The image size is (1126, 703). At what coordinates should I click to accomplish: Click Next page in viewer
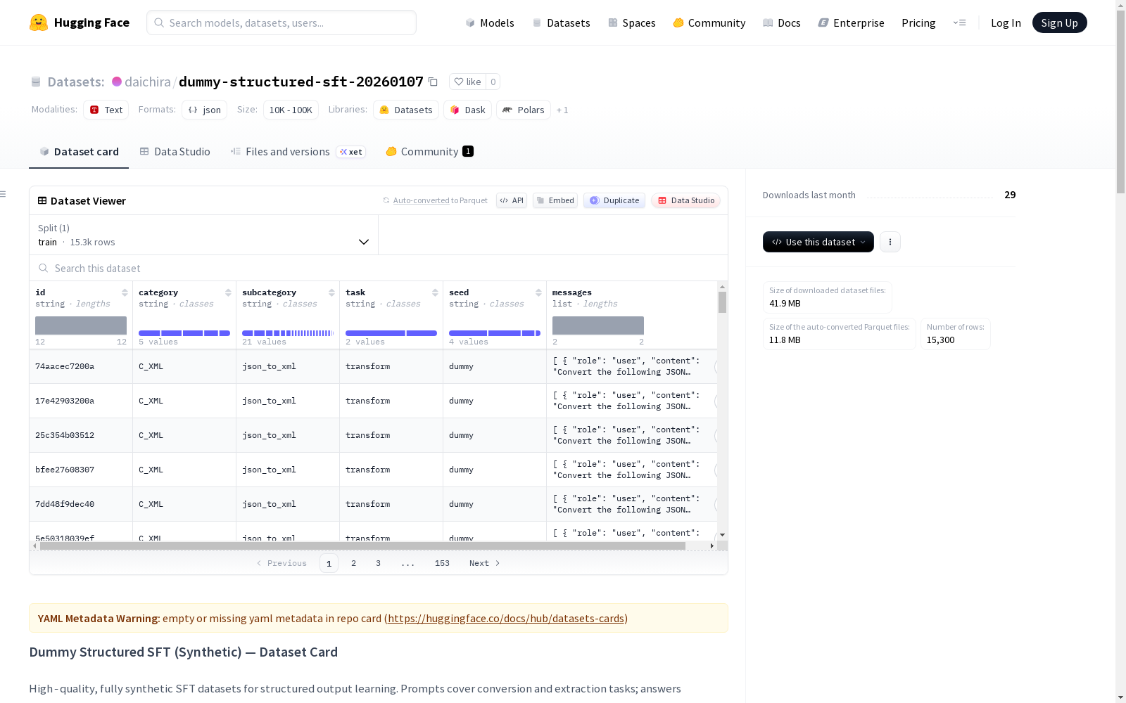point(485,563)
